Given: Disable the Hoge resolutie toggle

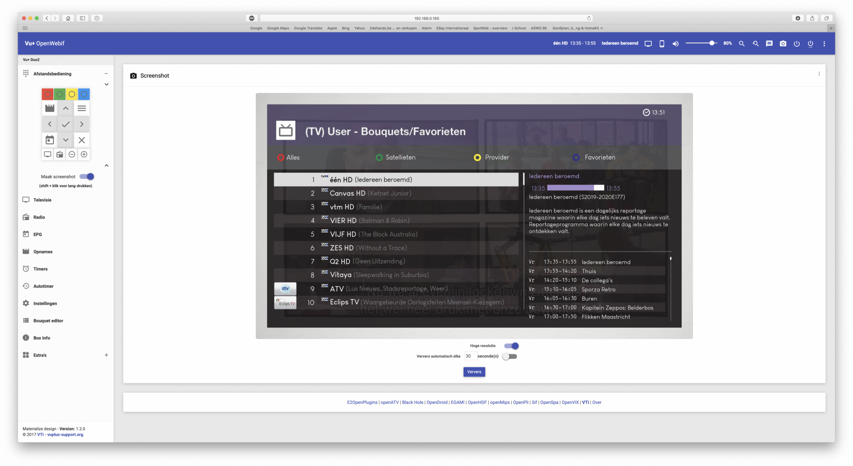Looking at the screenshot, I should pyautogui.click(x=511, y=346).
